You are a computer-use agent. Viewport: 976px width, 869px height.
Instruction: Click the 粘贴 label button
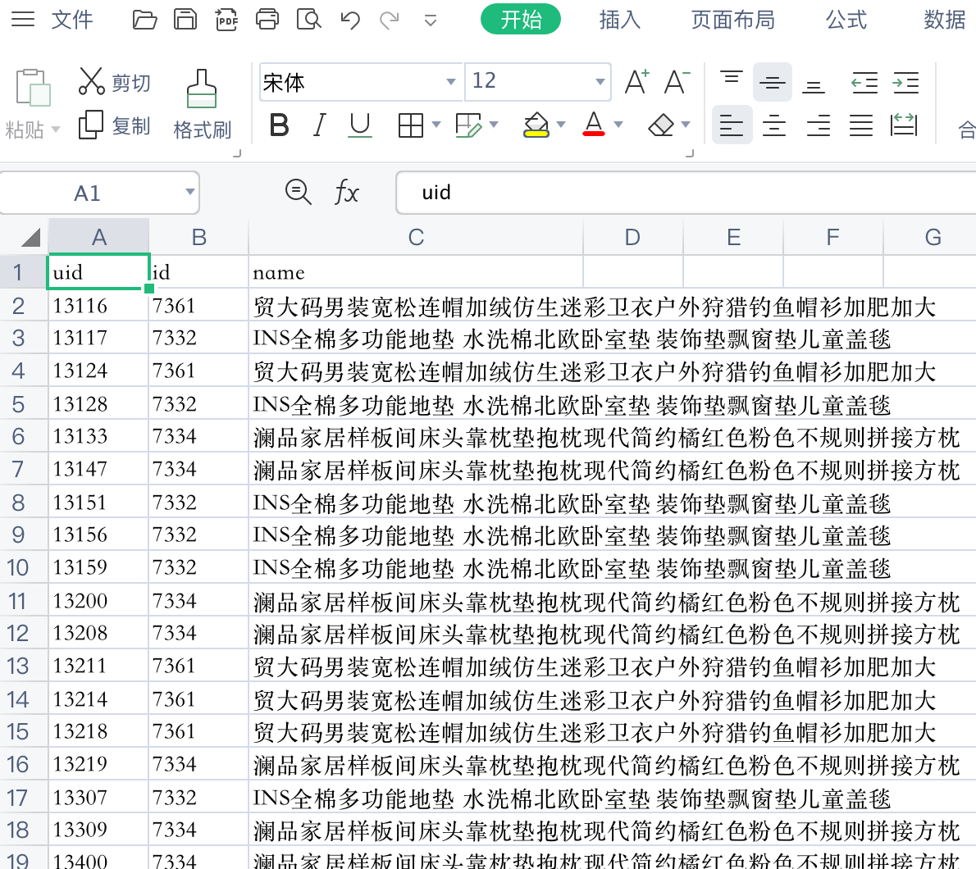[x=25, y=130]
